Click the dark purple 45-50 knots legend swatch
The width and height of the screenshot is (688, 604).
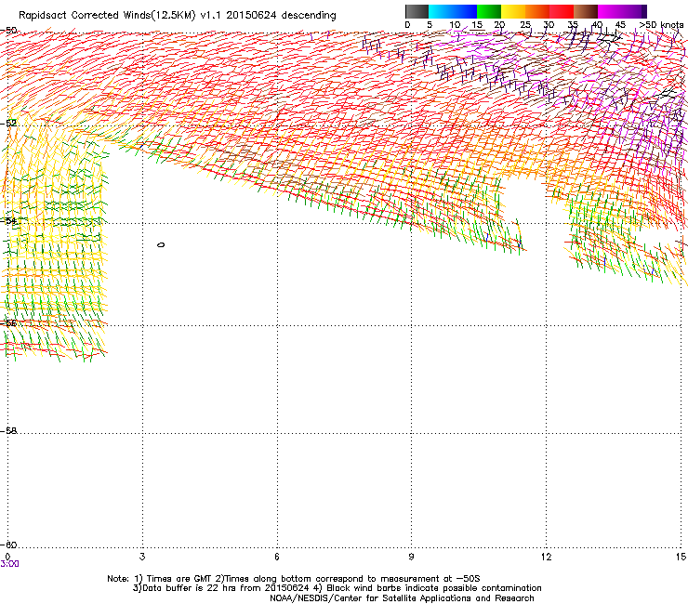[x=634, y=11]
